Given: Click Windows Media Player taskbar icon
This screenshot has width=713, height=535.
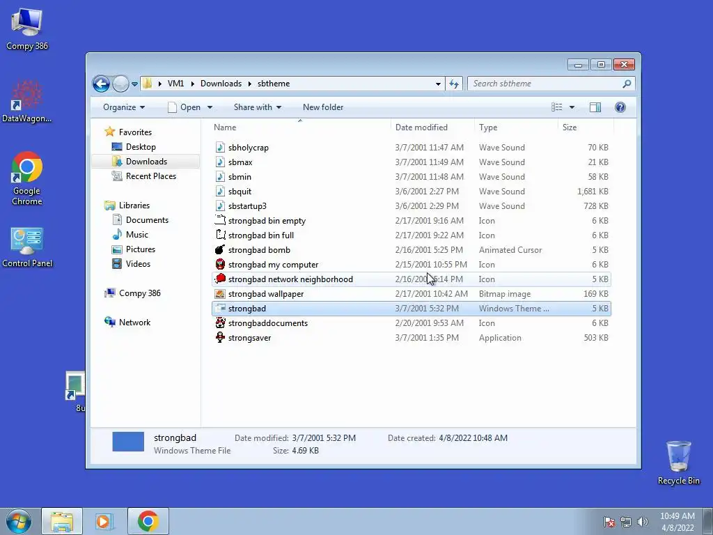Looking at the screenshot, I should (104, 521).
